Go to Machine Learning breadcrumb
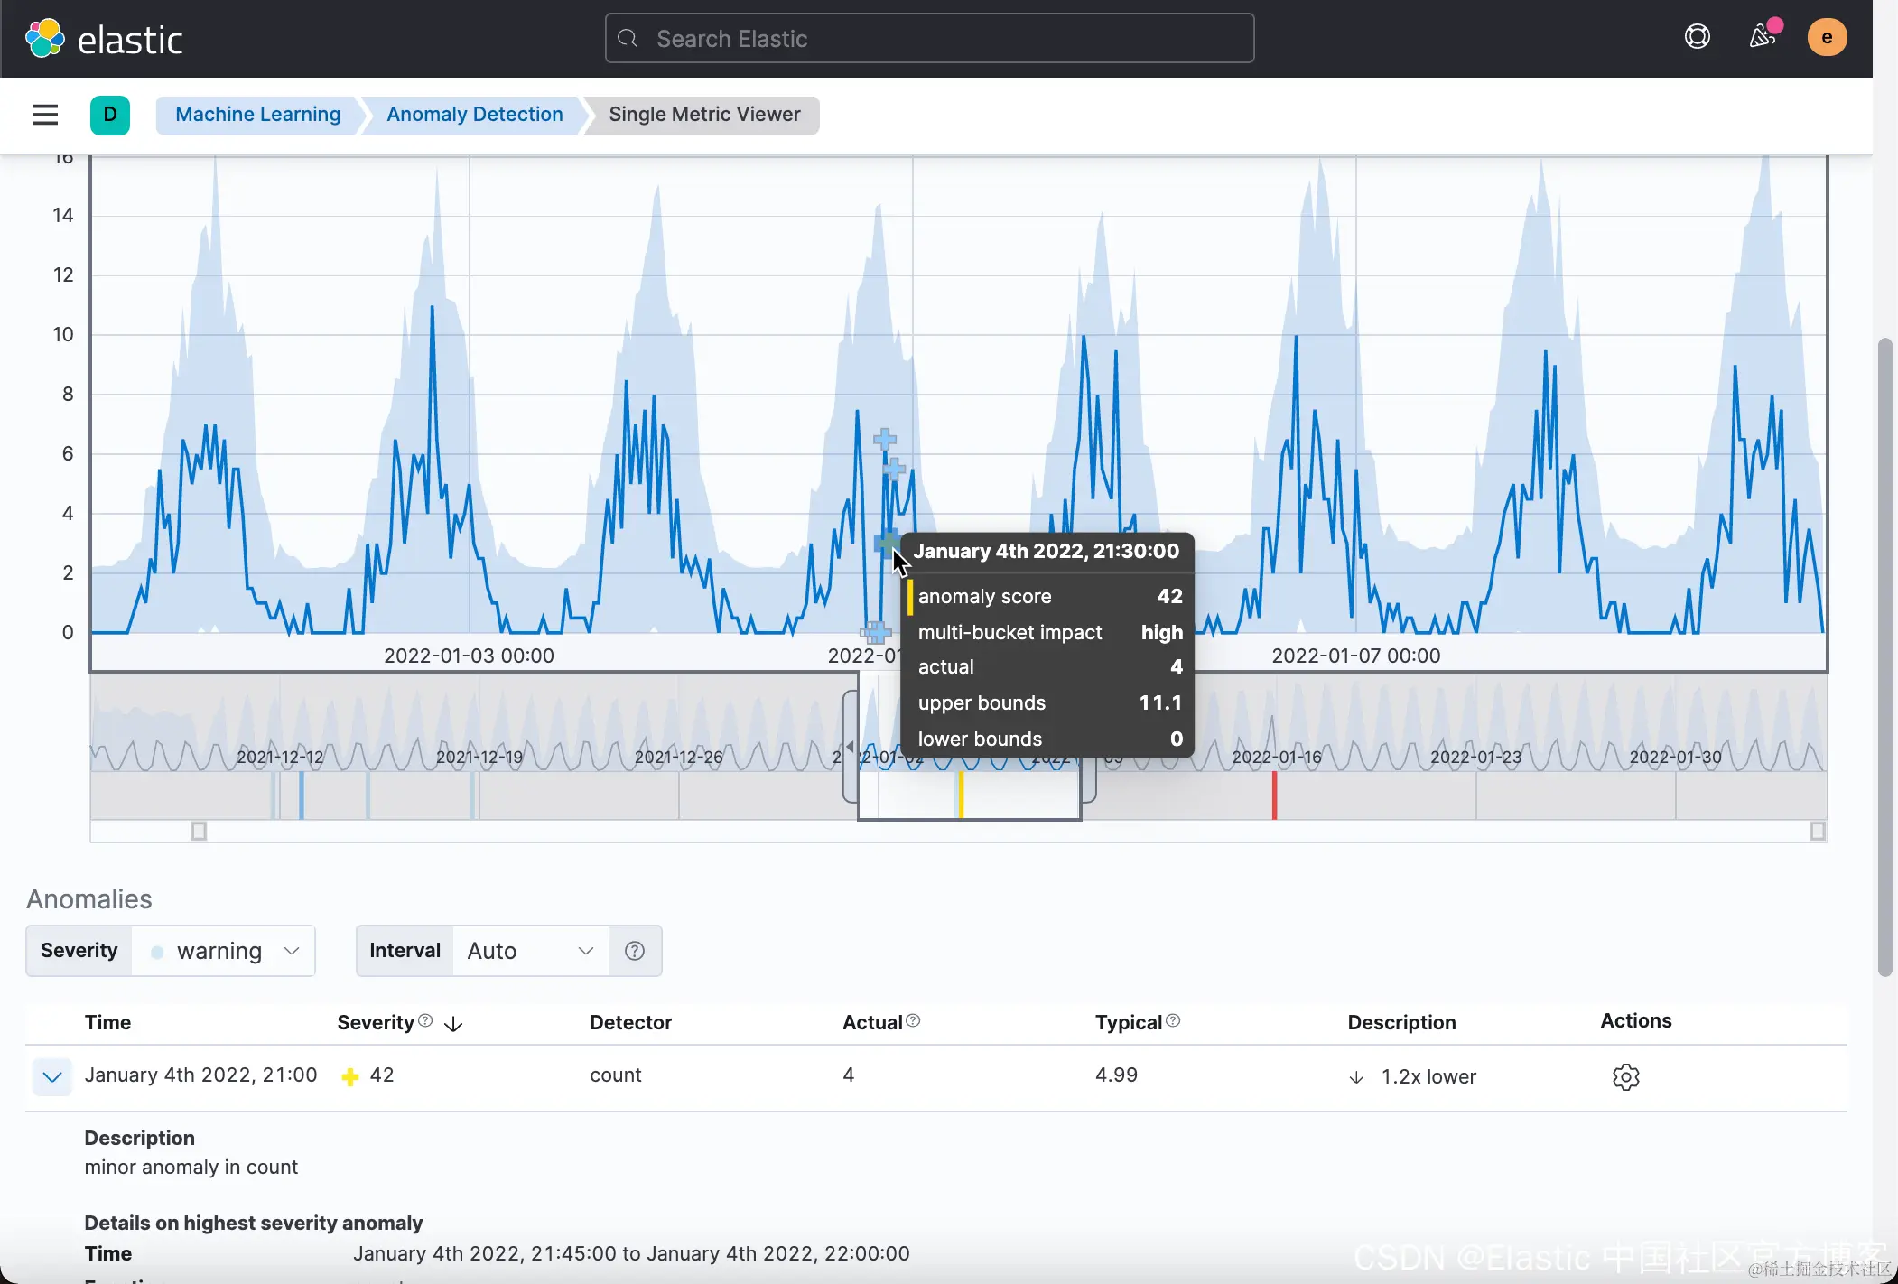1898x1284 pixels. 257,115
